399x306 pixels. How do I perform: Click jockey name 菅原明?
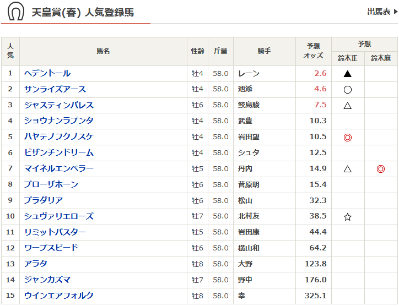(x=249, y=185)
